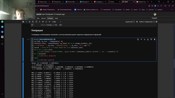The image size is (175, 98).
Task: Open the Программ bookmarks folder
Action: point(117,10)
